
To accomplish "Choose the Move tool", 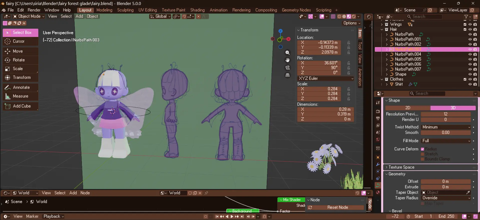I will tap(21, 51).
